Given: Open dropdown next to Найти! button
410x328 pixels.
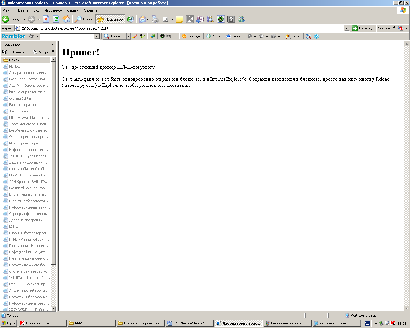Looking at the screenshot, I should point(128,36).
